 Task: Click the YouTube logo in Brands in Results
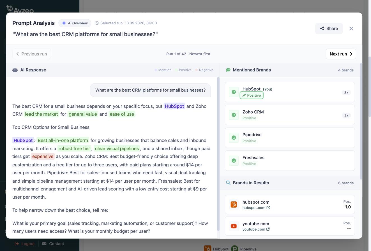(x=234, y=226)
